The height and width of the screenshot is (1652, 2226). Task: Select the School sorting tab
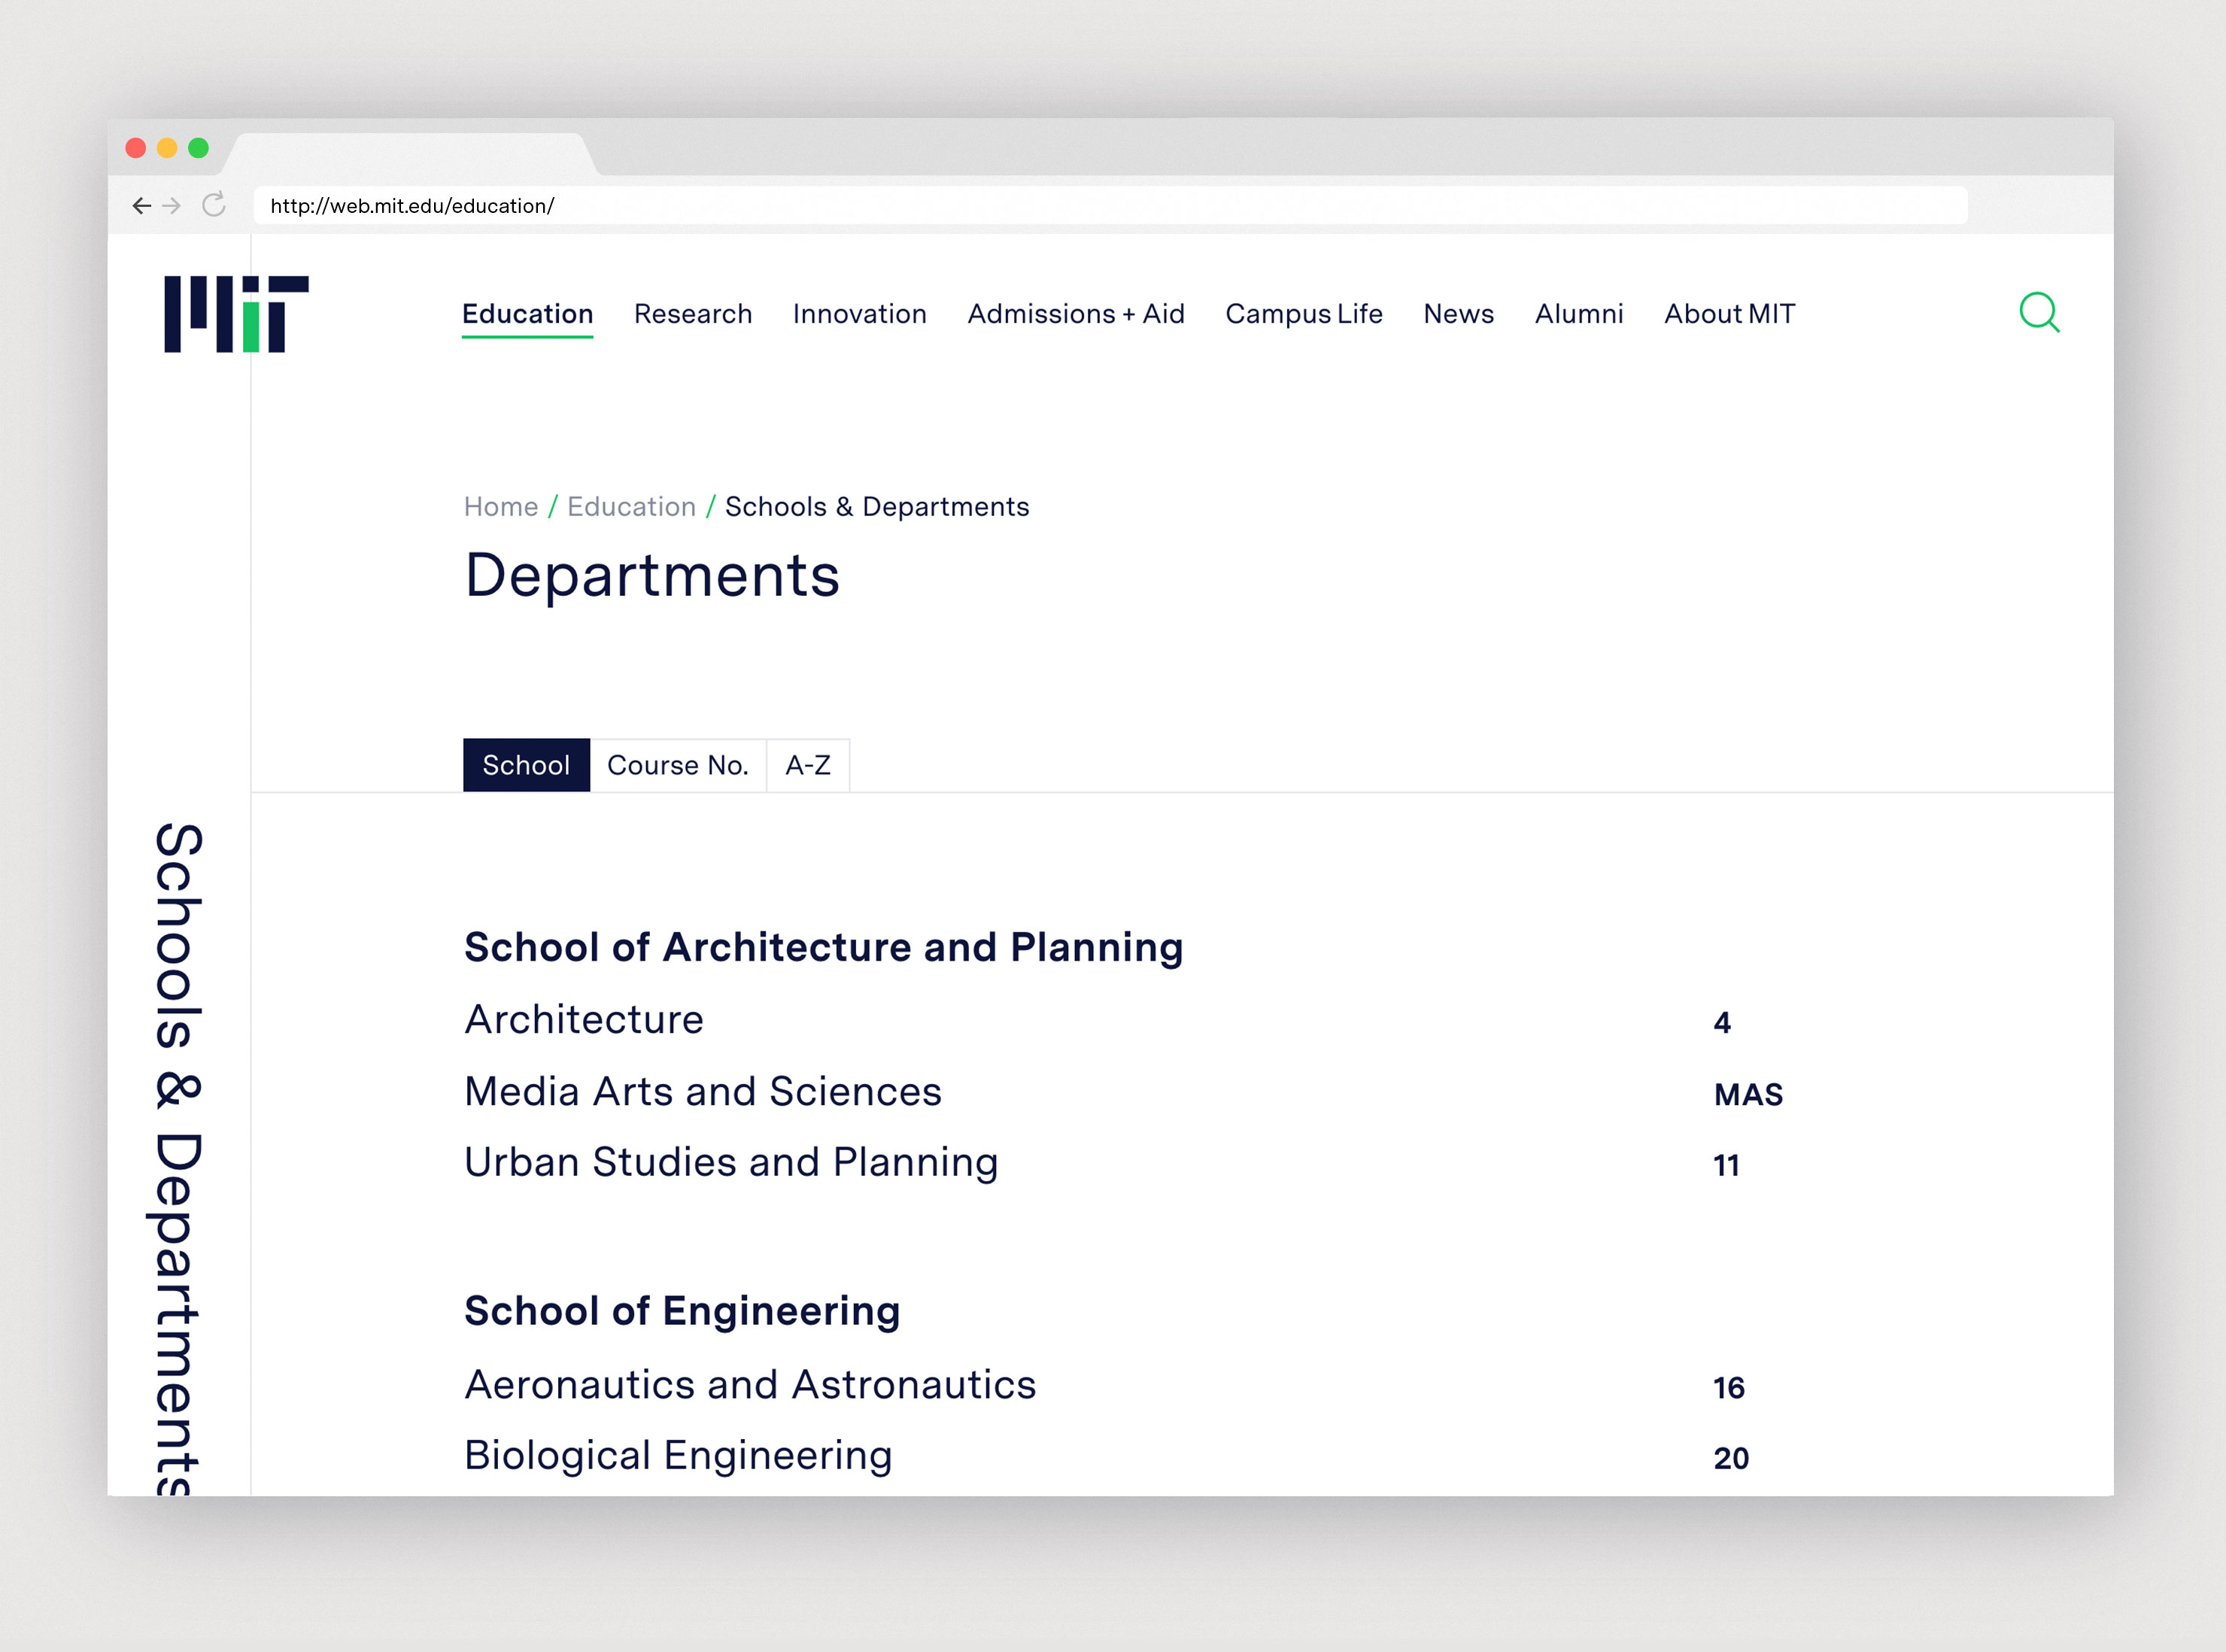(x=526, y=765)
